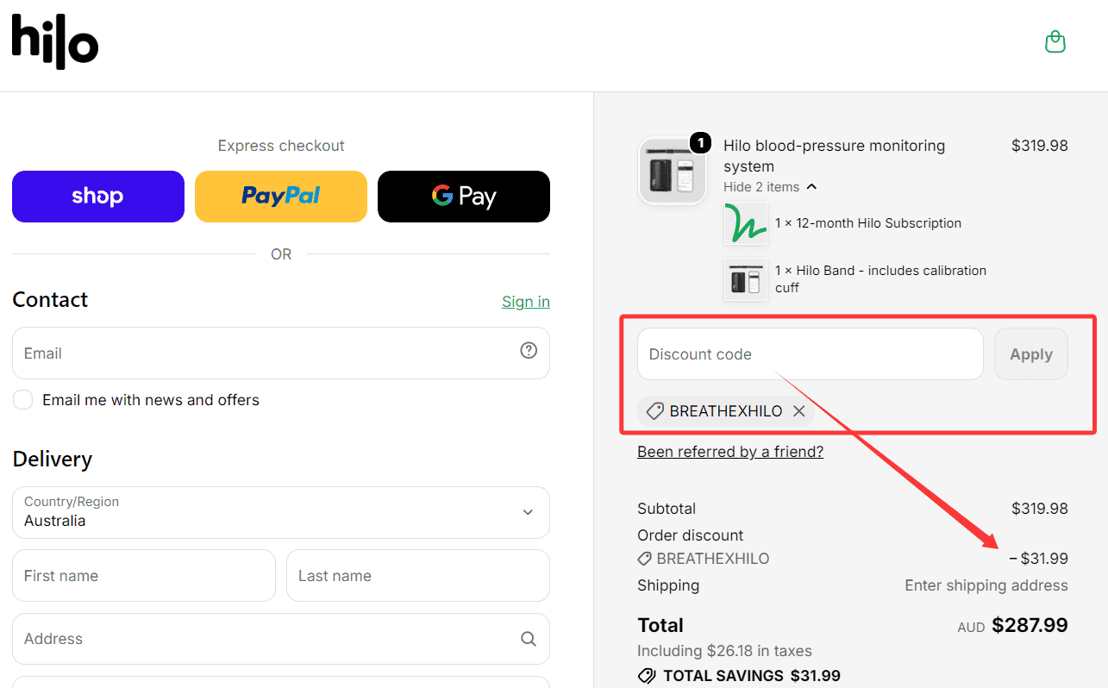Viewport: 1108px width, 688px height.
Task: Click the tag icon beside TOTAL SAVINGS
Action: click(647, 676)
